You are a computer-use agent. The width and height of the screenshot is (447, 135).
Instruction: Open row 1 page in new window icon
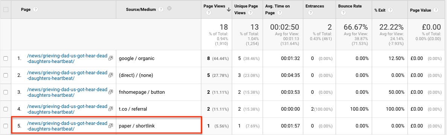pyautogui.click(x=111, y=58)
